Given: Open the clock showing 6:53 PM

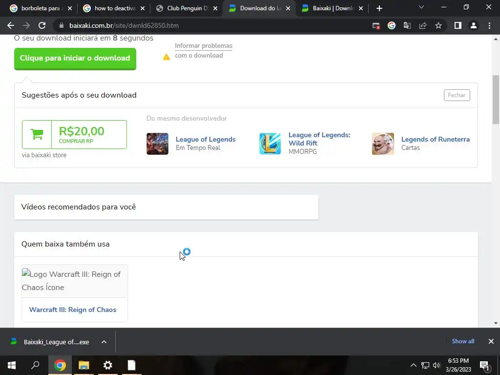Looking at the screenshot, I should (458, 365).
